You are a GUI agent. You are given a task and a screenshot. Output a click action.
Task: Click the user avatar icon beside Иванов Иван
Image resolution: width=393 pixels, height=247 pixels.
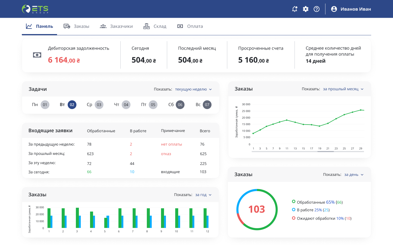[x=334, y=9]
